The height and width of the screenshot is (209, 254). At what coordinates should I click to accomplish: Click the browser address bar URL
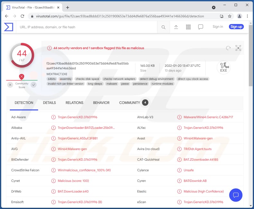tap(120, 16)
